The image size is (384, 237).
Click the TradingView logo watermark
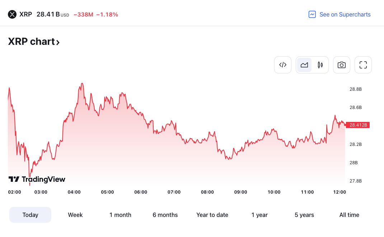tap(37, 179)
